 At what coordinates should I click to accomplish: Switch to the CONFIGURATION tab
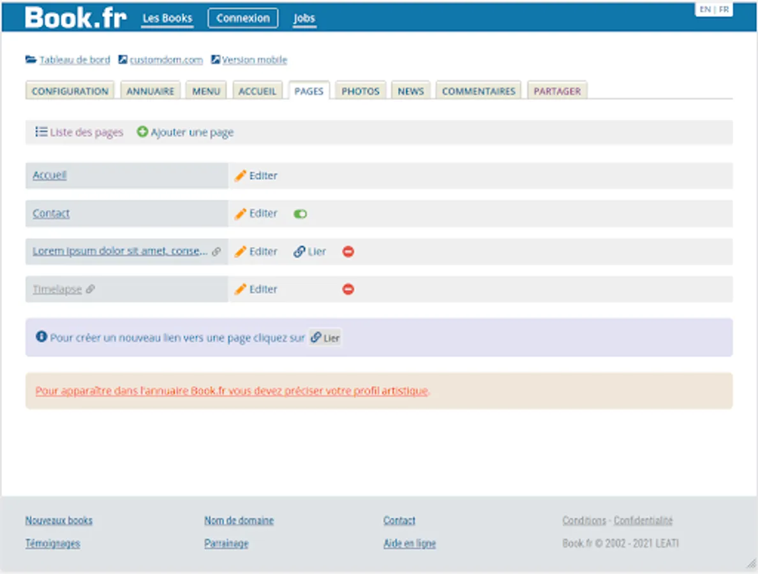click(x=70, y=91)
